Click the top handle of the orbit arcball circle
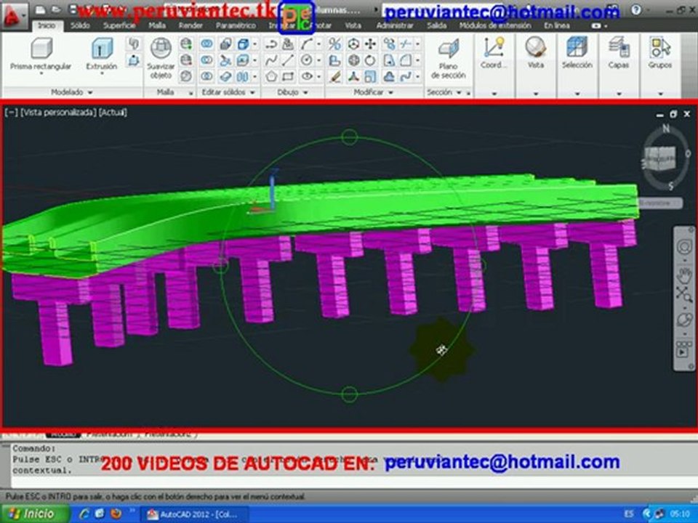 [x=350, y=137]
